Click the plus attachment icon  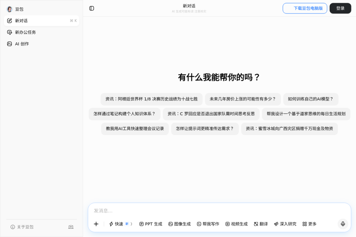pyautogui.click(x=96, y=224)
